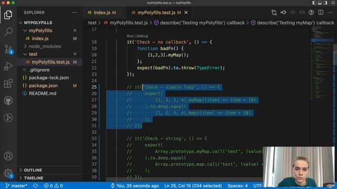Open the Accounts menu icon
The height and width of the screenshot is (189, 337).
pos(8,156)
